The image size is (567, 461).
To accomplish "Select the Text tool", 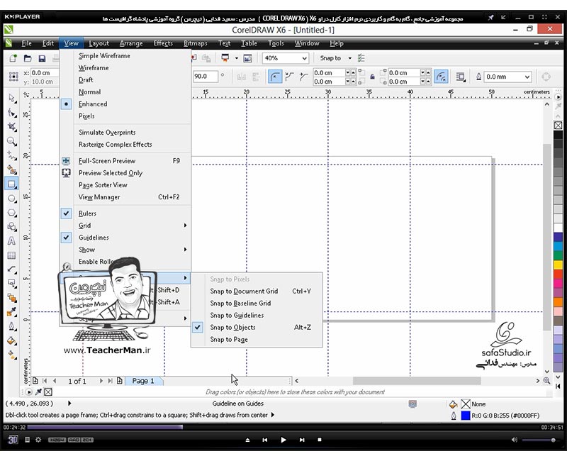I will coord(12,241).
